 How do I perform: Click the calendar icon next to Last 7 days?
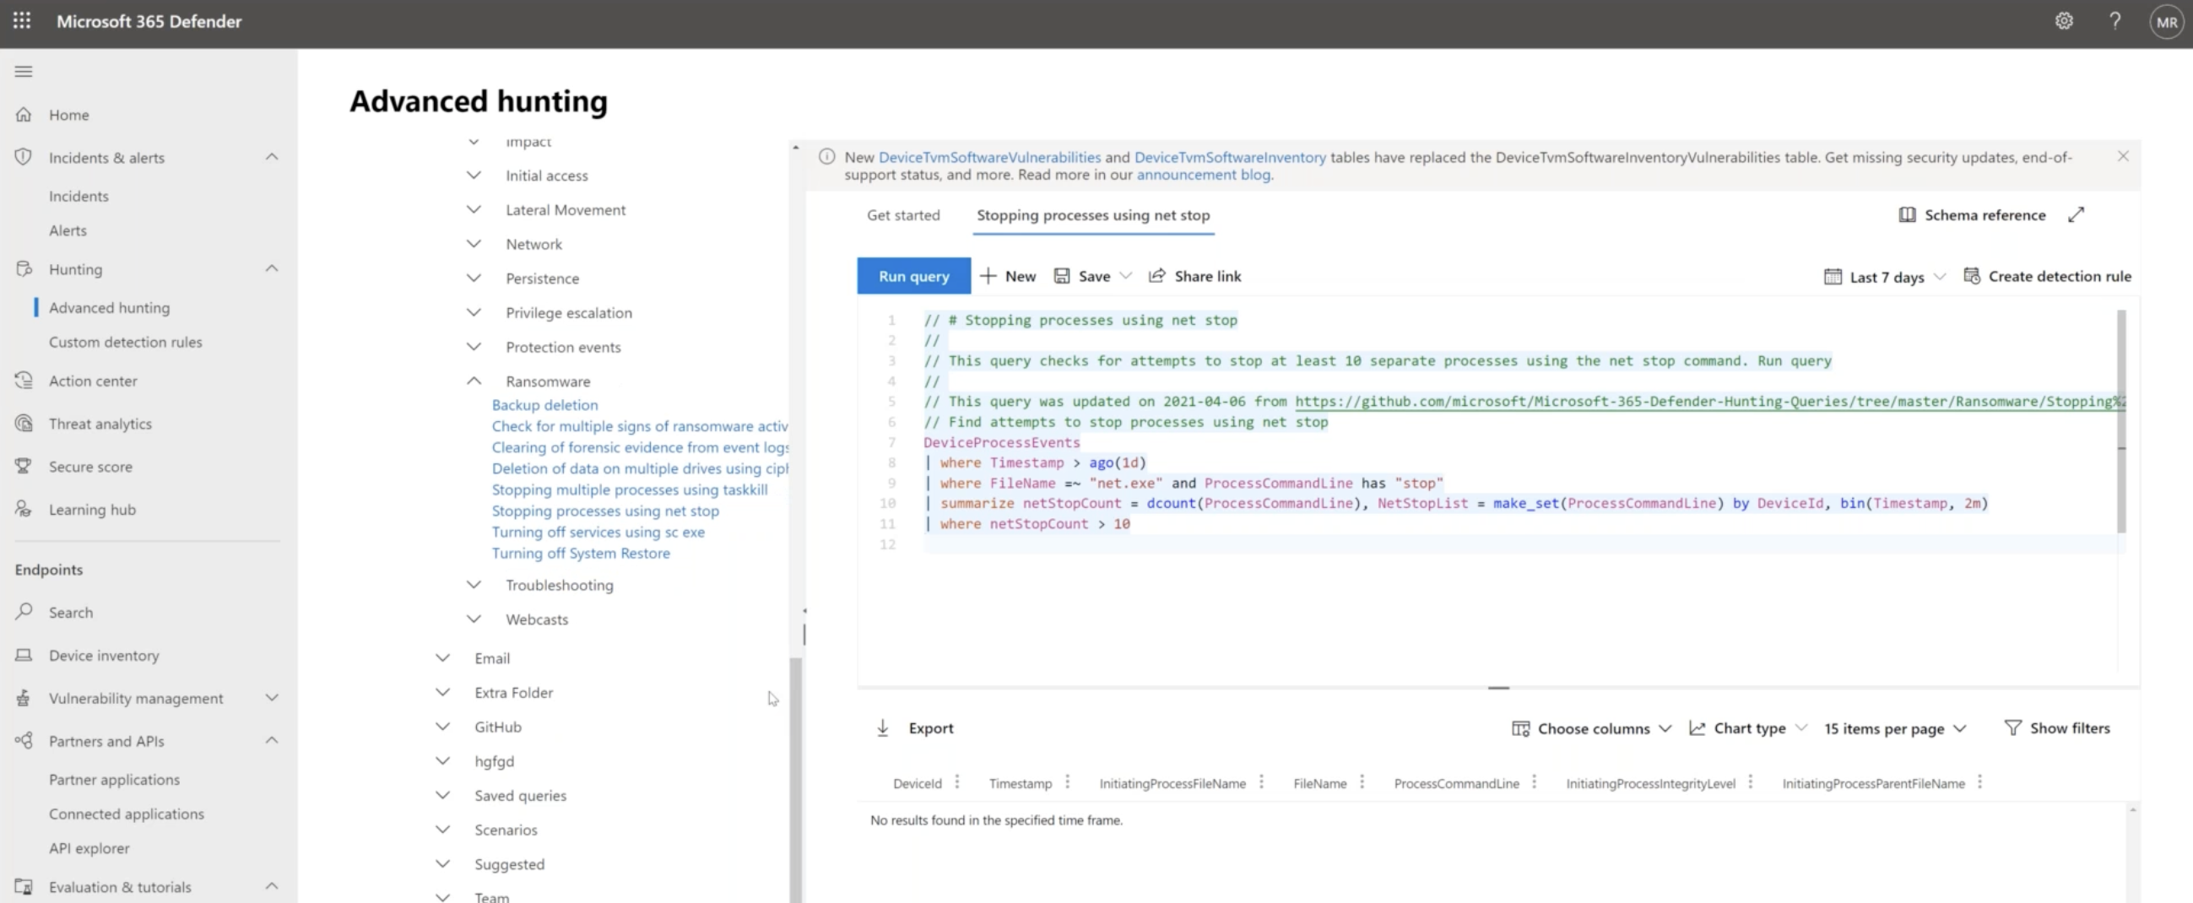click(x=1832, y=277)
